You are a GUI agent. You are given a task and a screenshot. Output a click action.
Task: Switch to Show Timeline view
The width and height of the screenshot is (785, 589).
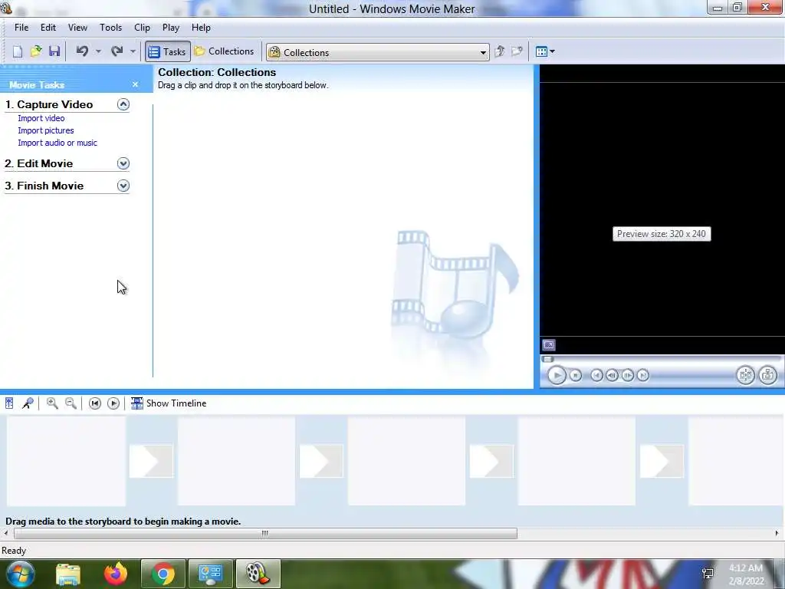(168, 403)
